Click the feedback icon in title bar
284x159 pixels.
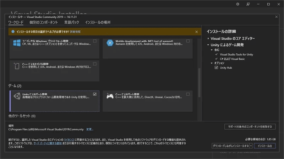pyautogui.click(x=248, y=4)
